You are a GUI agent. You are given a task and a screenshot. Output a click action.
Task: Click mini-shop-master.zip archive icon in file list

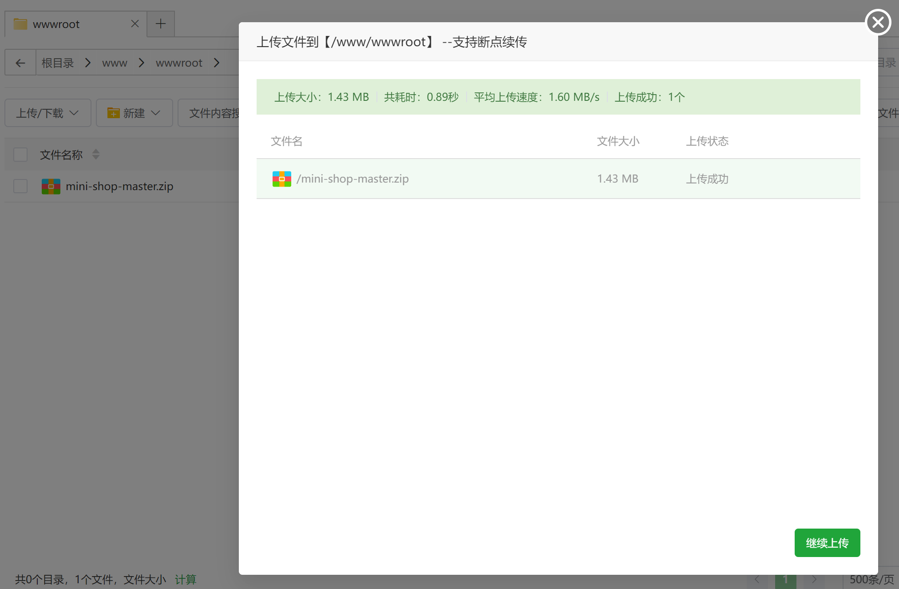51,187
